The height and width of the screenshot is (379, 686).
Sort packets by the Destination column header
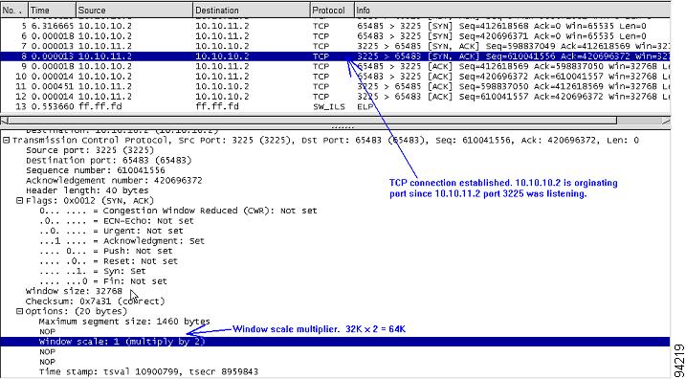pyautogui.click(x=252, y=11)
